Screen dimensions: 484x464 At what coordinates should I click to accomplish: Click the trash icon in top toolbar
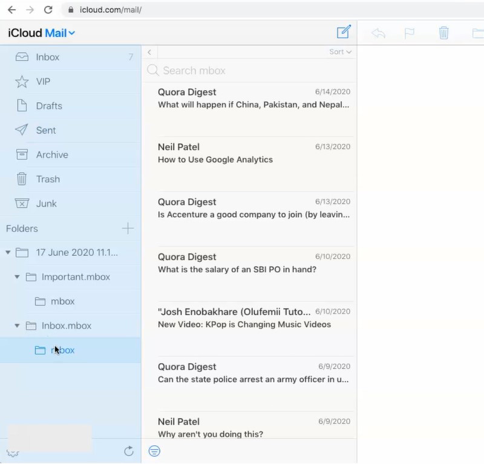pos(445,33)
